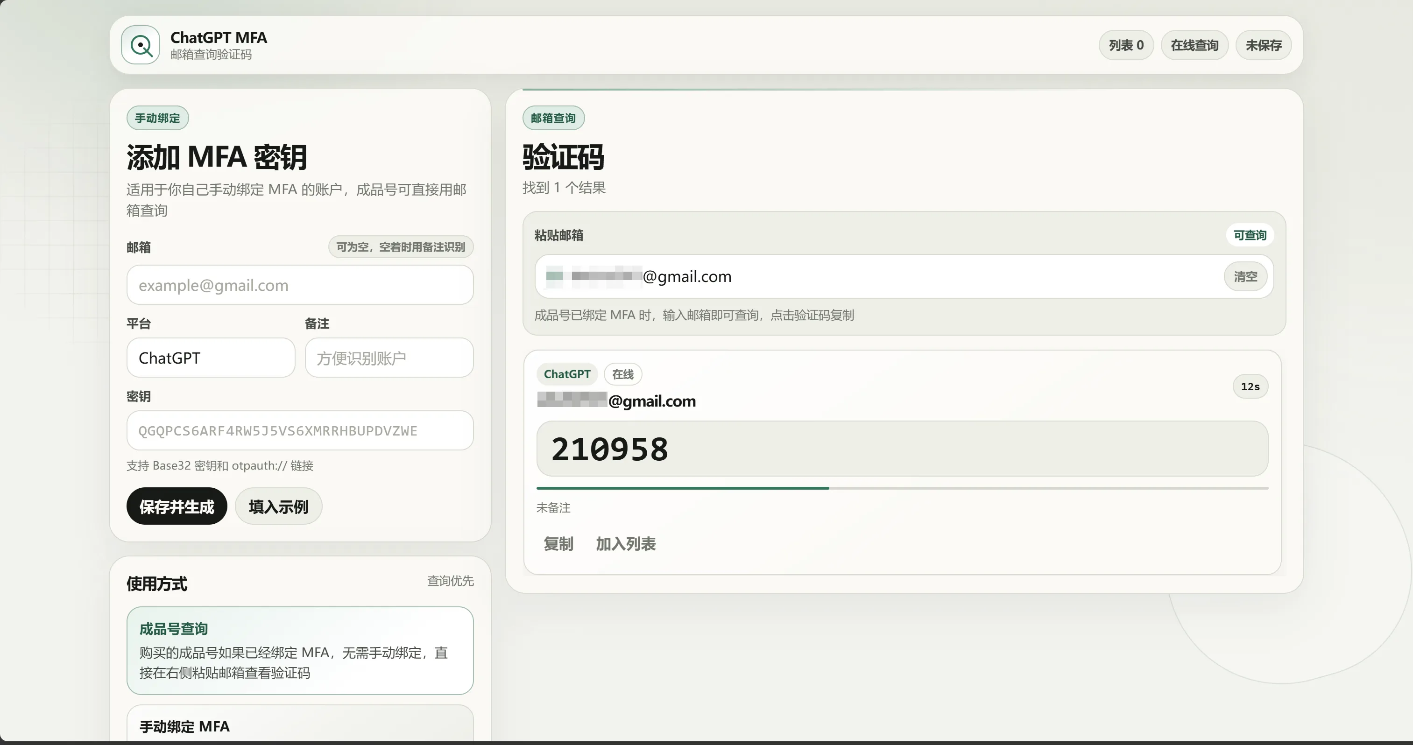This screenshot has width=1413, height=745.
Task: Select the 在线查询 pill in the header
Action: coord(1194,45)
